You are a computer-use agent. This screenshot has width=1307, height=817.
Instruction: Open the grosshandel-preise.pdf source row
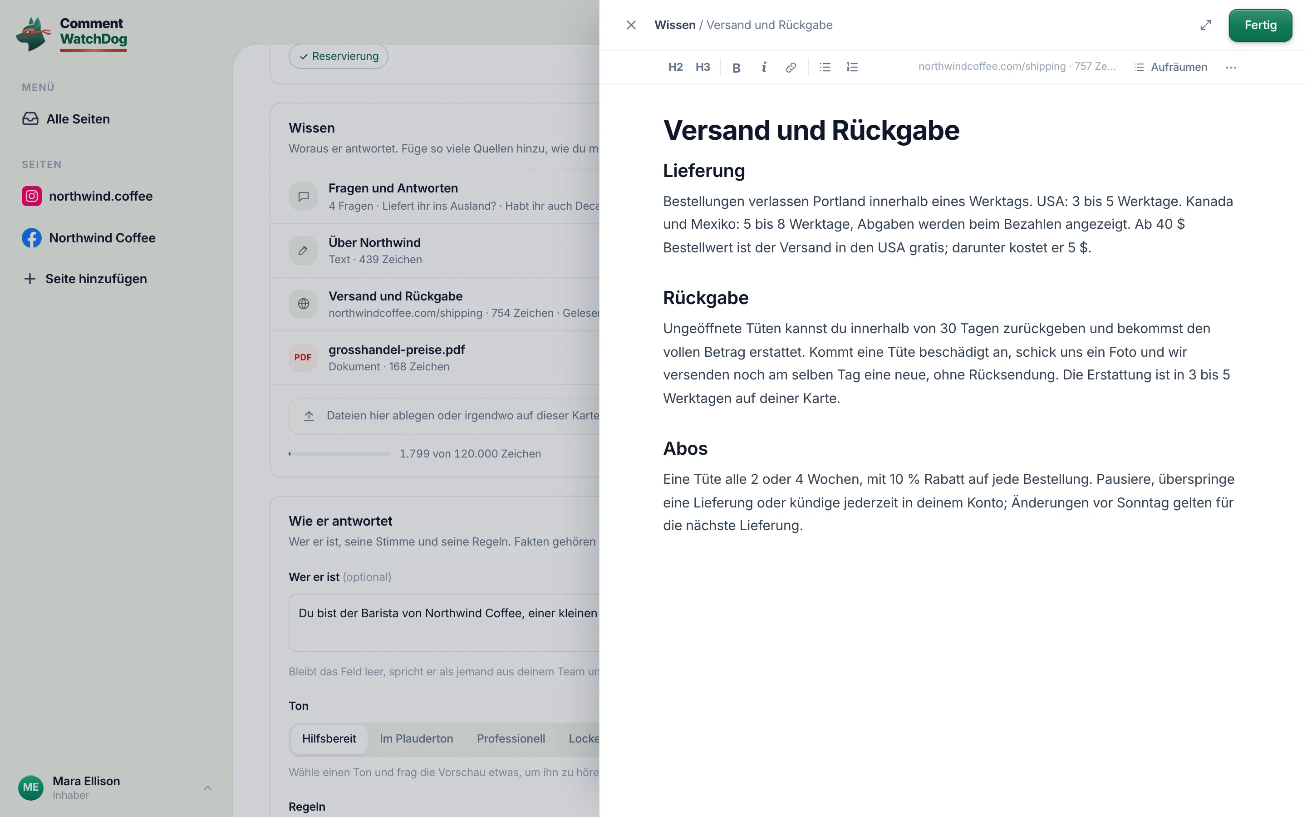[435, 358]
